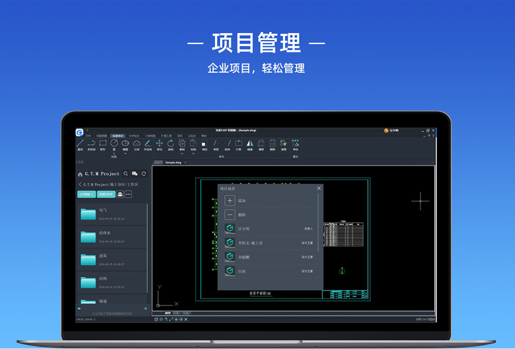Screen dimensions: 515x349
Task: Use the Offset (偏移) tool
Action: tap(261, 145)
